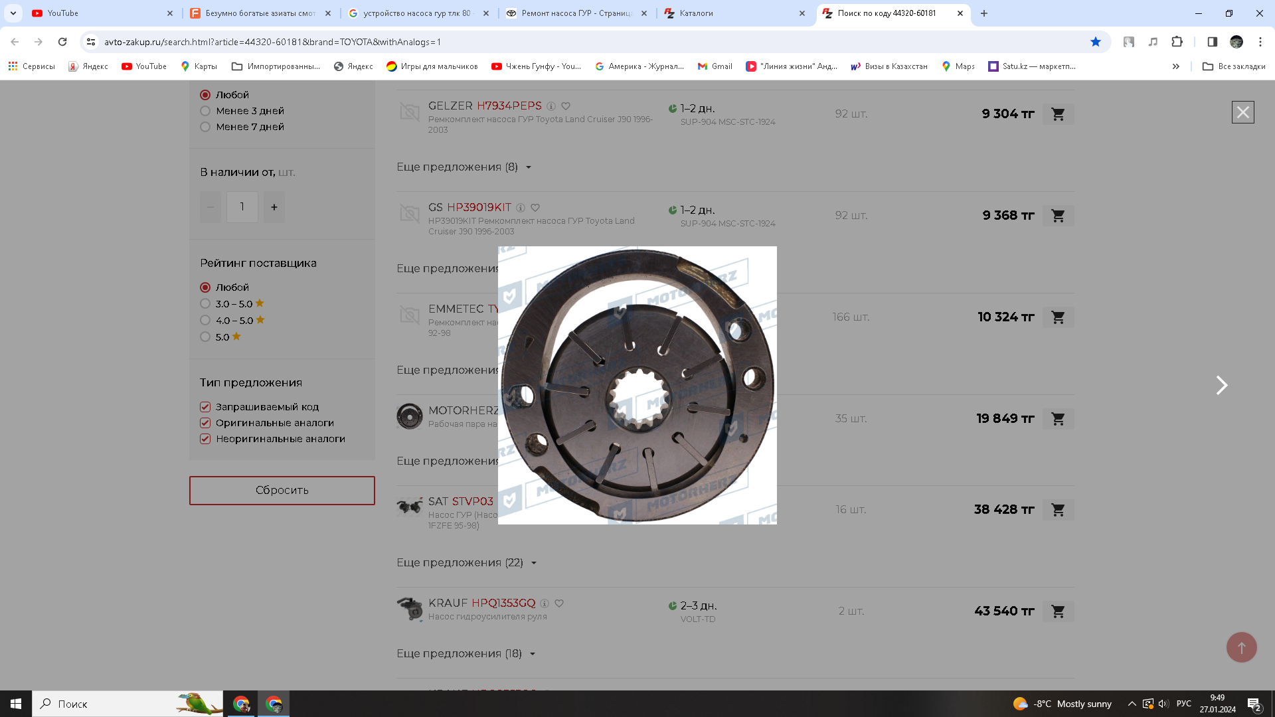The width and height of the screenshot is (1275, 717).
Task: Expand 'Еще предложения' under GS HP39019KIT
Action: click(x=447, y=269)
